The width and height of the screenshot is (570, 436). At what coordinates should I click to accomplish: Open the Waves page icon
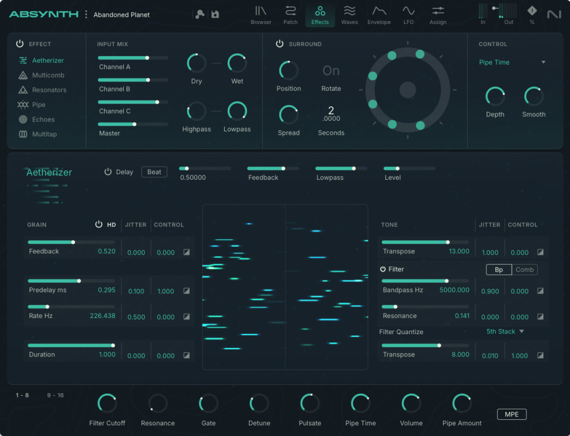350,11
